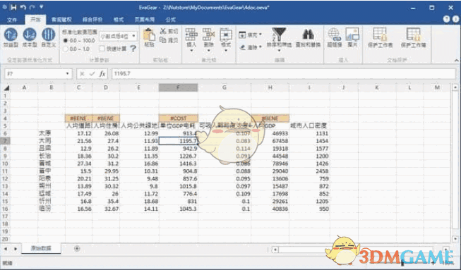
Task: Select cell with value 78946
Action: pos(270,164)
